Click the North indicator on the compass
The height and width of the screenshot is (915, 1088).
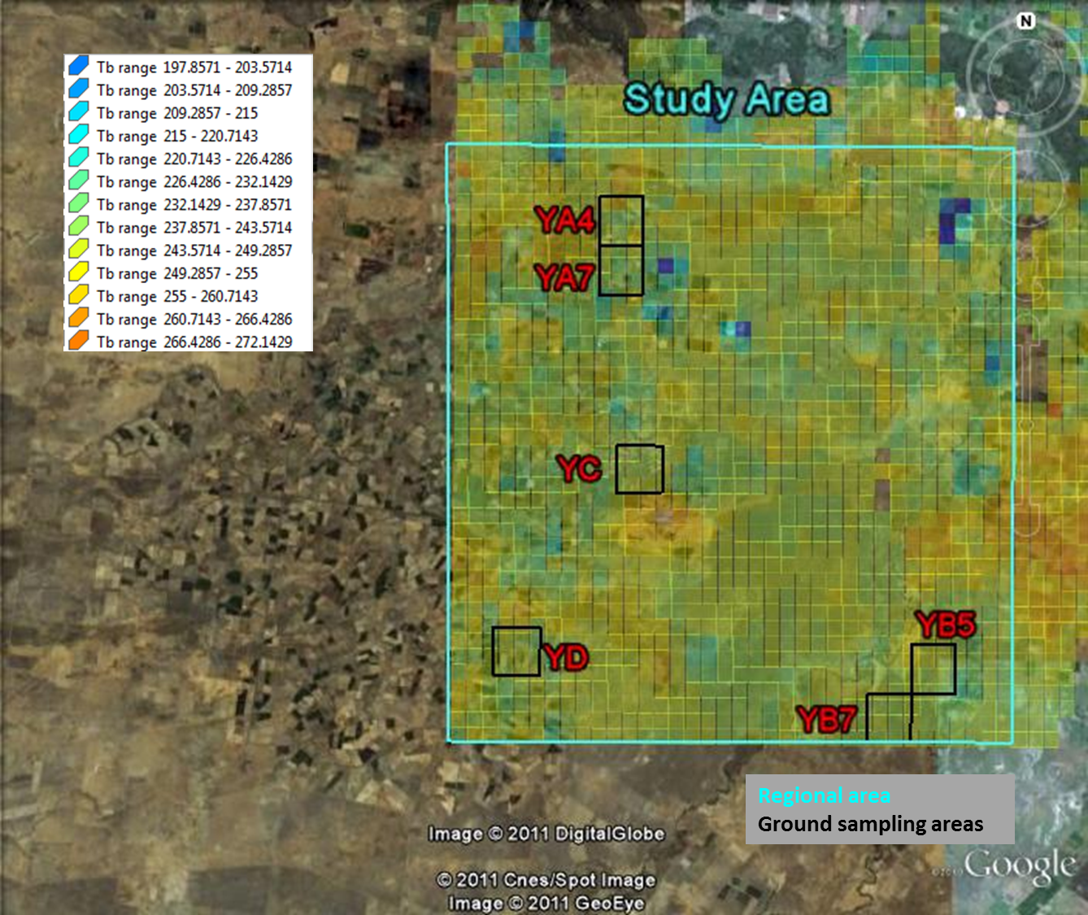tap(1026, 21)
